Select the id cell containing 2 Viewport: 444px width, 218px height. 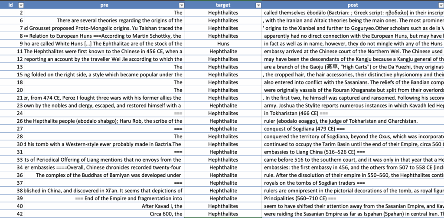click(x=13, y=13)
